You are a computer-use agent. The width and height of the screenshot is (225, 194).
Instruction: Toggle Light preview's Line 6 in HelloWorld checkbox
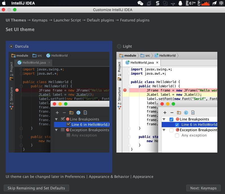click(177, 125)
